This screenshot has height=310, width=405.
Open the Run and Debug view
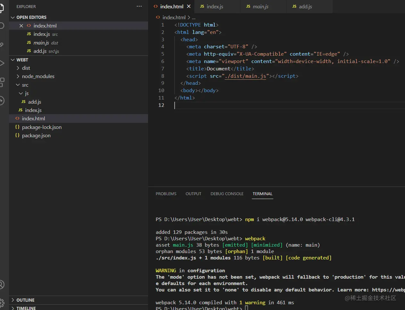tap(2, 63)
